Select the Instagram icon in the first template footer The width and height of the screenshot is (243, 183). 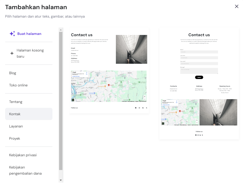coord(139,108)
